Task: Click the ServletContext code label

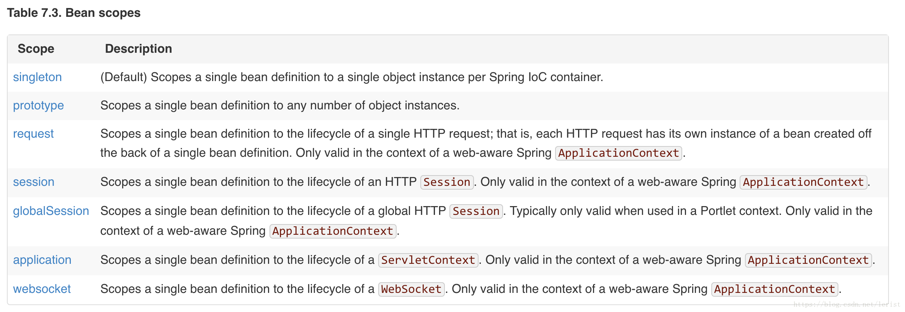Action: coord(428,260)
